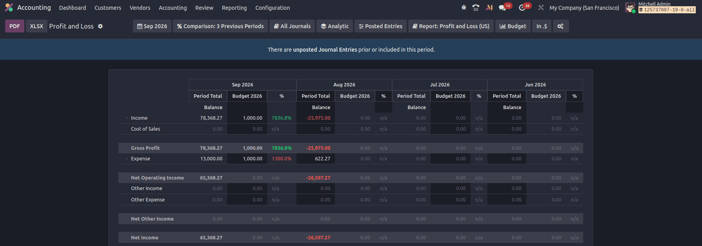Screen dimensions: 702x246
Task: Open the All Journals filter
Action: pyautogui.click(x=292, y=26)
